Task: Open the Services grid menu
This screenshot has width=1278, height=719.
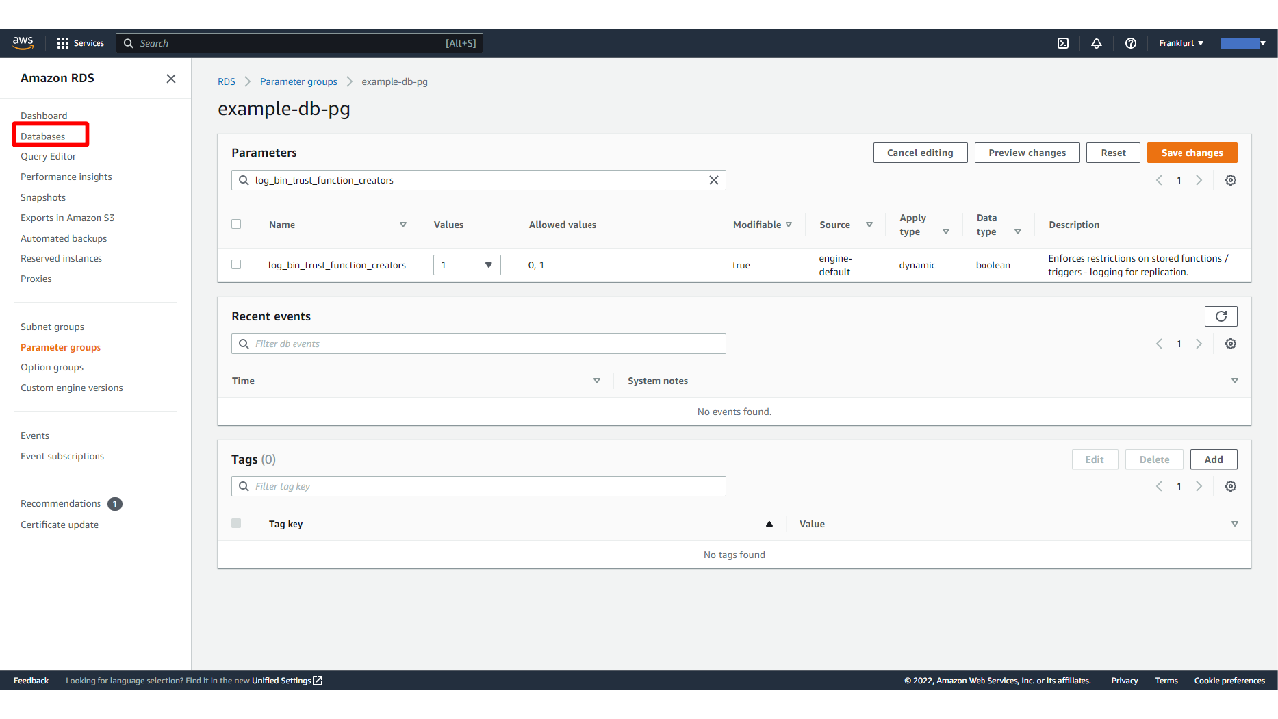Action: (81, 43)
